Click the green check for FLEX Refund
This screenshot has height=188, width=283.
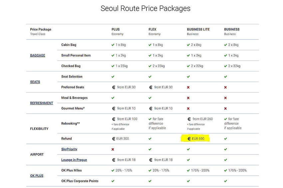[150, 139]
